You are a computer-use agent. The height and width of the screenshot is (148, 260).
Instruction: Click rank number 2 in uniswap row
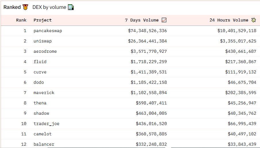25,41
